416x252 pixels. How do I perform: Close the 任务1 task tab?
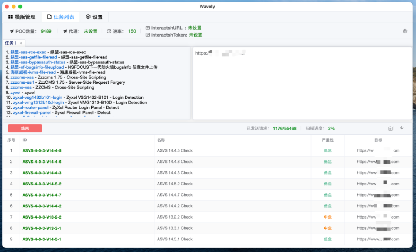click(21, 43)
